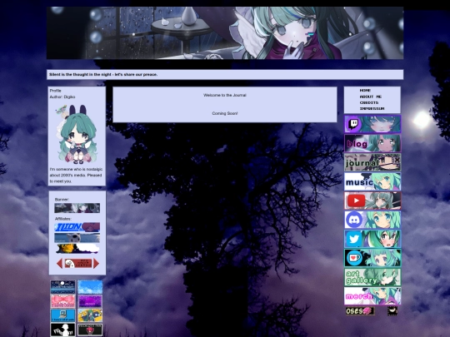Click the site banner under Banner label
The image size is (450, 337).
pyautogui.click(x=77, y=208)
